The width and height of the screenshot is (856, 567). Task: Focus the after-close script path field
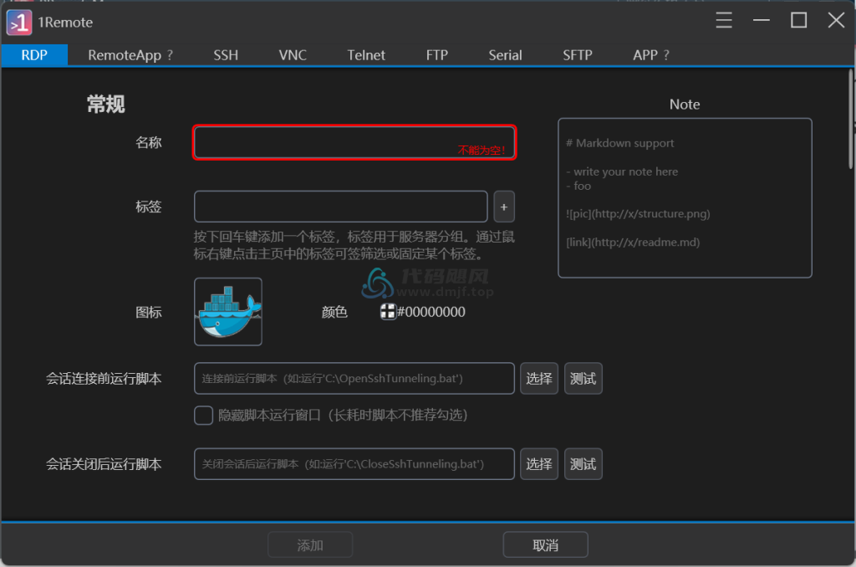tap(354, 464)
